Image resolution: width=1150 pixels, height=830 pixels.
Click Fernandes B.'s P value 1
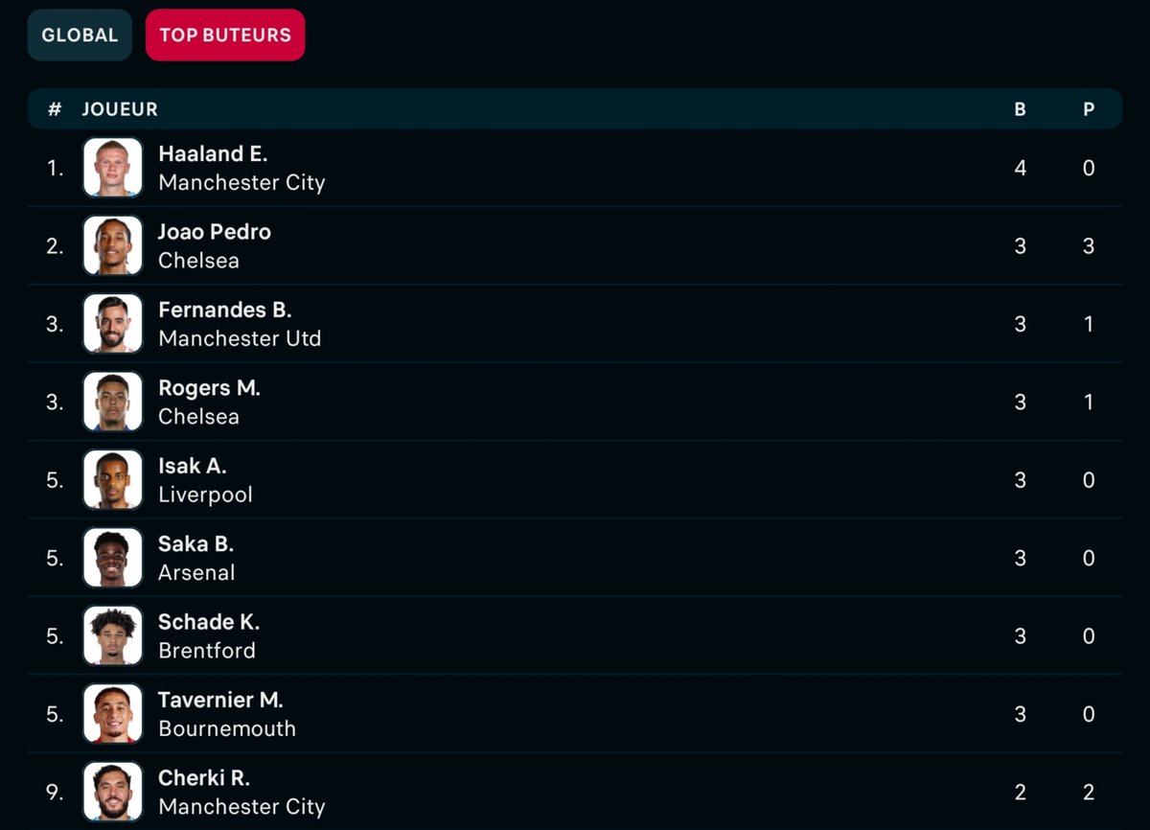tap(1089, 324)
